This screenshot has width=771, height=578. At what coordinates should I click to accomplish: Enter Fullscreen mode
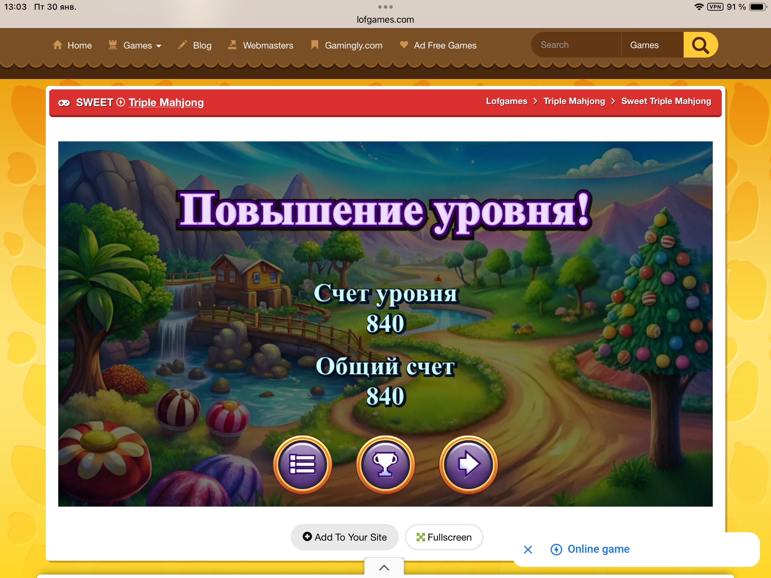(x=444, y=537)
